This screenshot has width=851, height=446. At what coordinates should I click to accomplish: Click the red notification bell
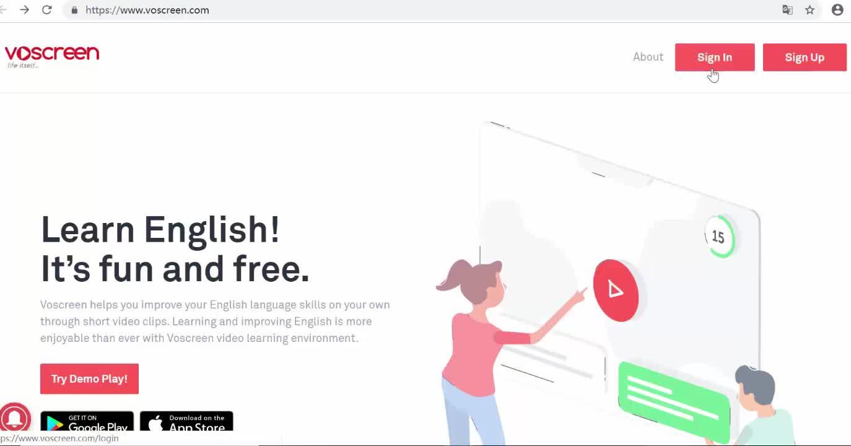pyautogui.click(x=15, y=418)
